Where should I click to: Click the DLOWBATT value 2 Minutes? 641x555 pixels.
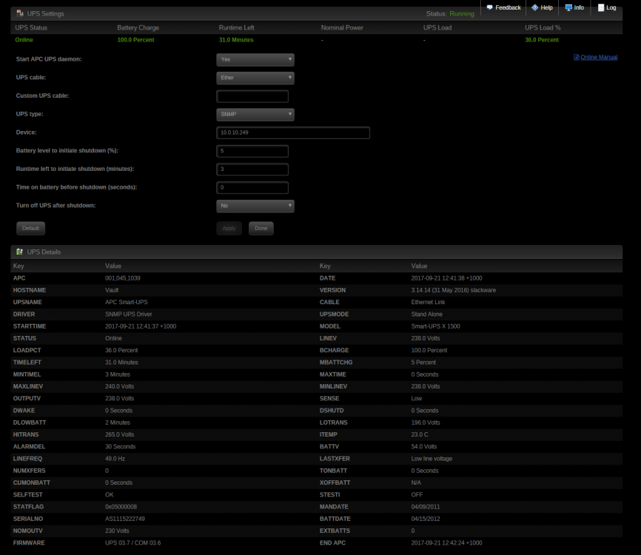point(118,423)
